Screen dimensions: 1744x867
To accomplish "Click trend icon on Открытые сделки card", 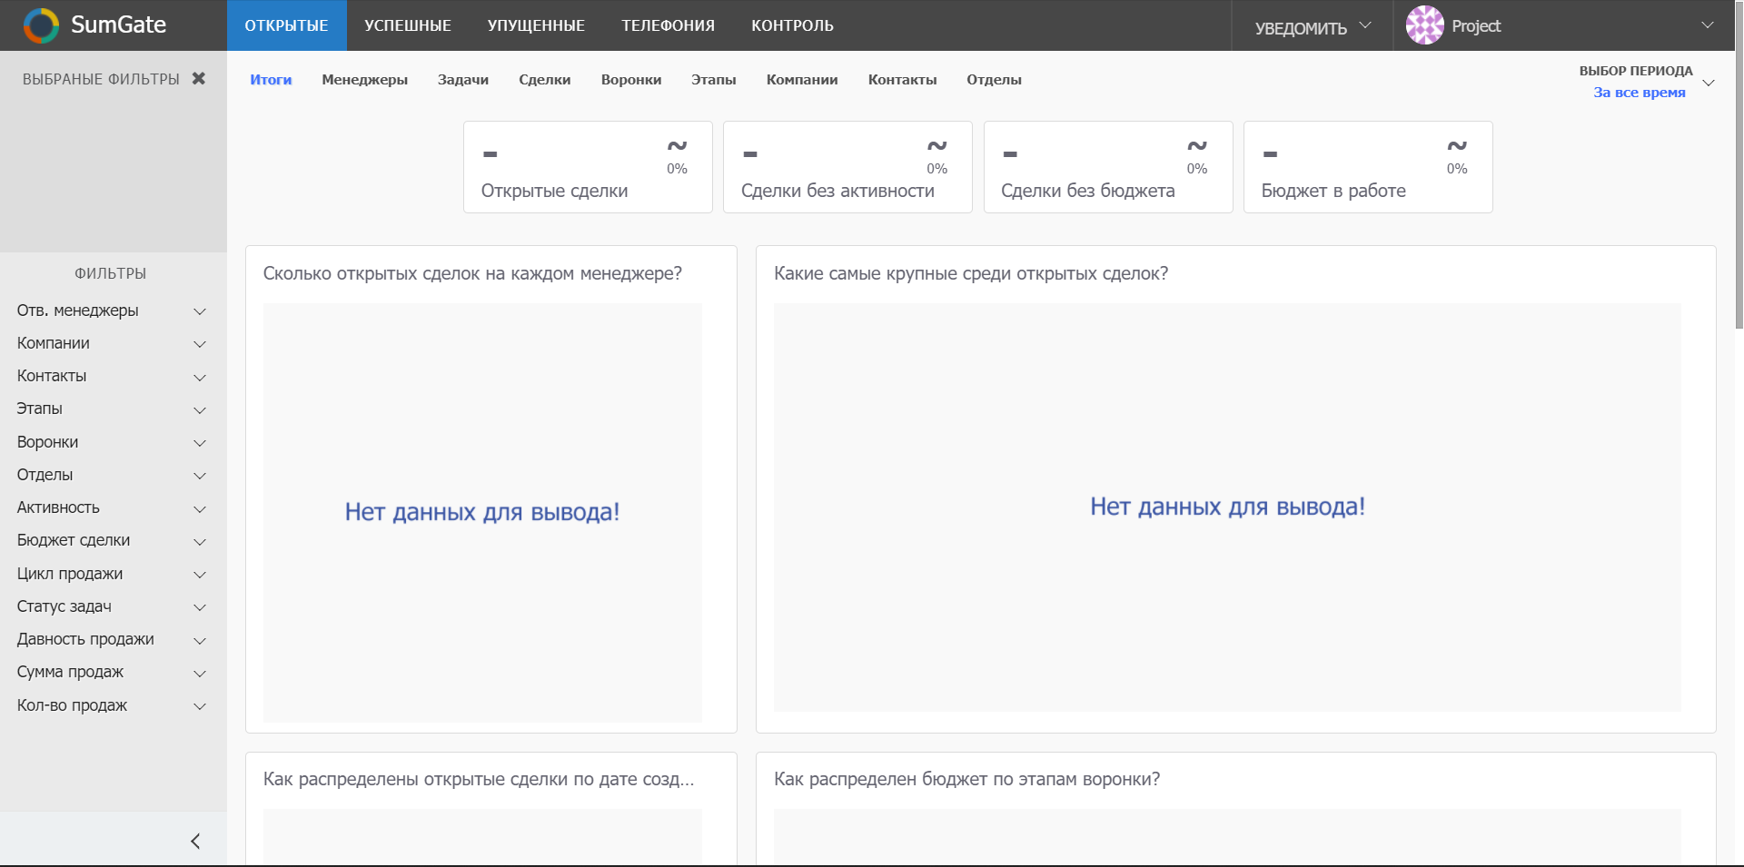I will point(677,145).
